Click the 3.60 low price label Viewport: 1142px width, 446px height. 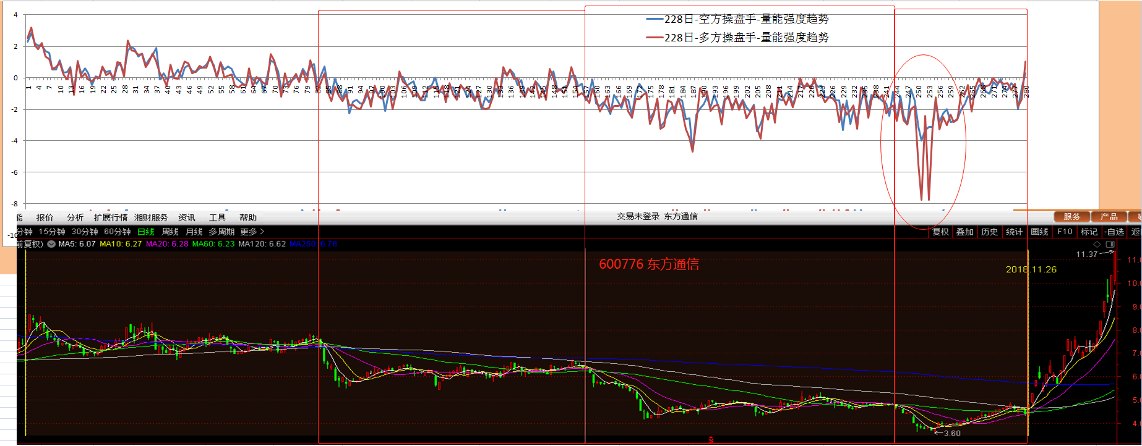[x=952, y=434]
